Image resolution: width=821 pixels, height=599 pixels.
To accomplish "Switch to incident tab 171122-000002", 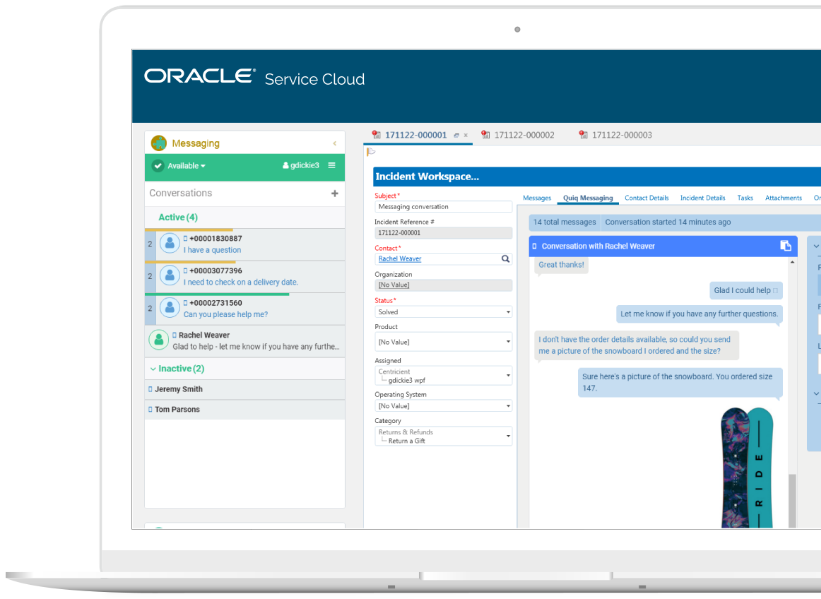I will tap(524, 135).
